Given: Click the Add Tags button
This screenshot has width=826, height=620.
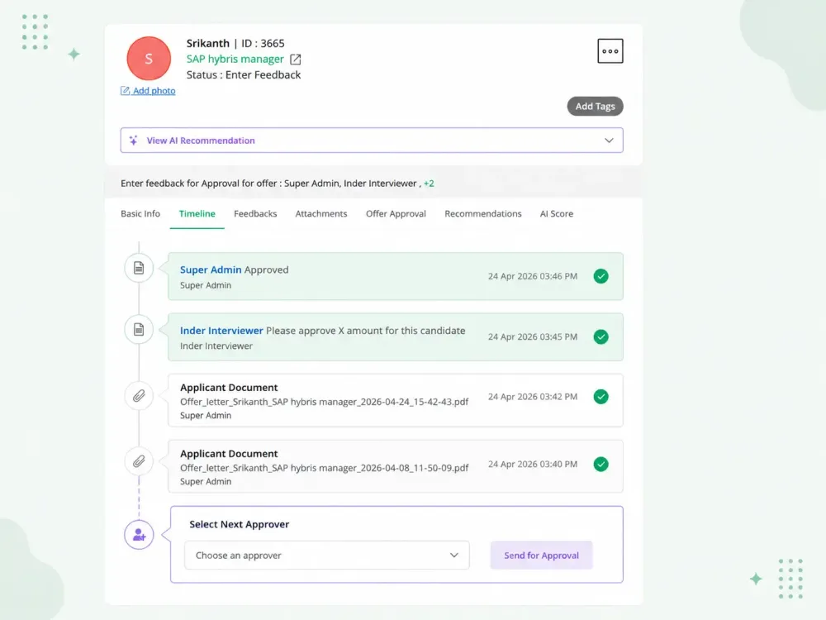Looking at the screenshot, I should point(595,106).
